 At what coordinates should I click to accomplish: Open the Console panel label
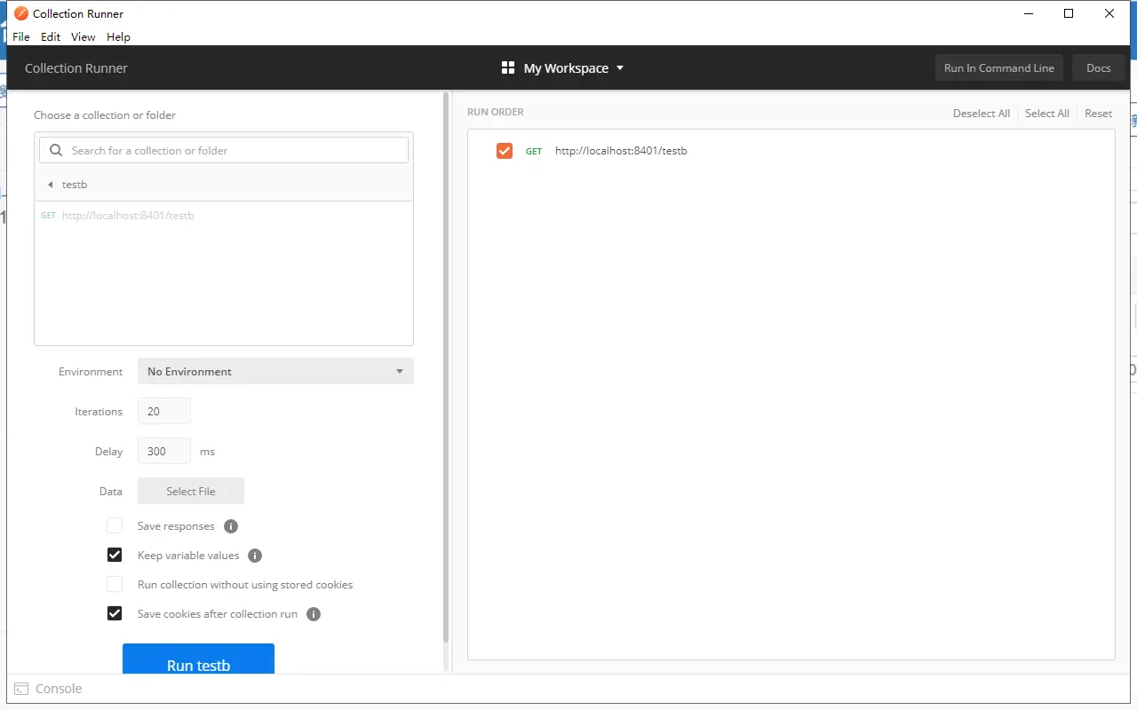[x=59, y=689]
